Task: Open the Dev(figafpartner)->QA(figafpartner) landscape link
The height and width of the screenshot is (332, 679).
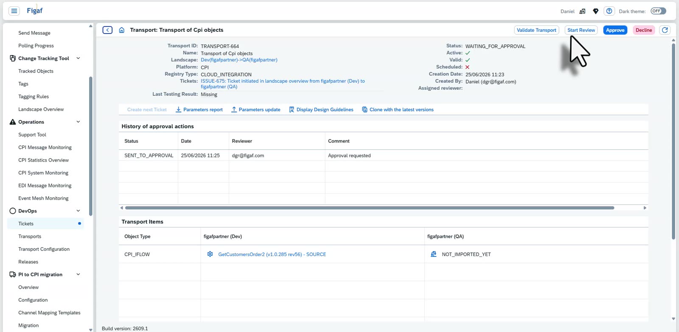Action: point(239,60)
